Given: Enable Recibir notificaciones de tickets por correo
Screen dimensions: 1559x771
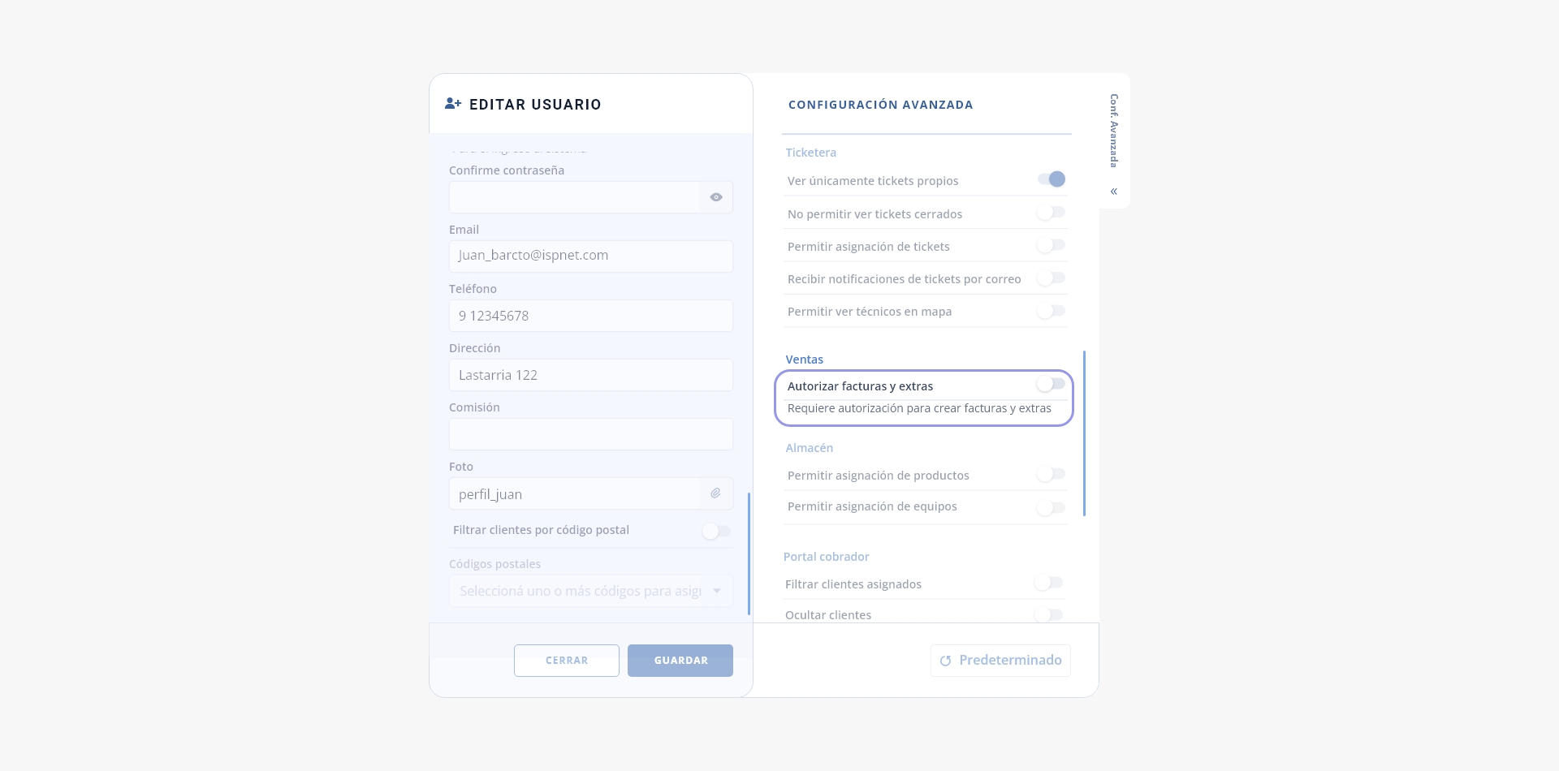Looking at the screenshot, I should click(1051, 278).
